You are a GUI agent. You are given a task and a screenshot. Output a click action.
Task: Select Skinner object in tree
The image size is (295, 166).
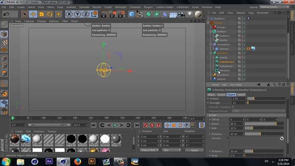[x=224, y=49]
